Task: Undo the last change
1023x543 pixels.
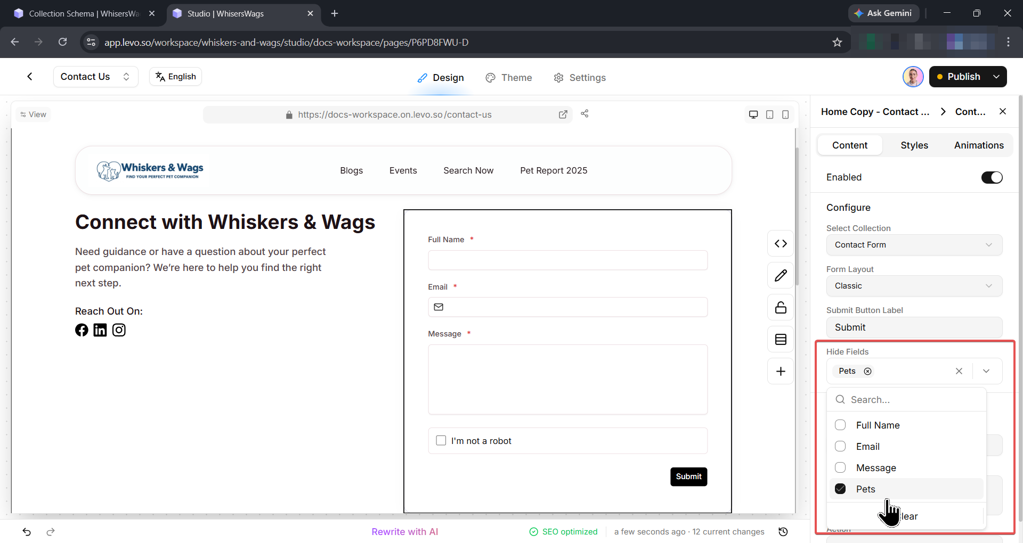Action: coord(27,532)
